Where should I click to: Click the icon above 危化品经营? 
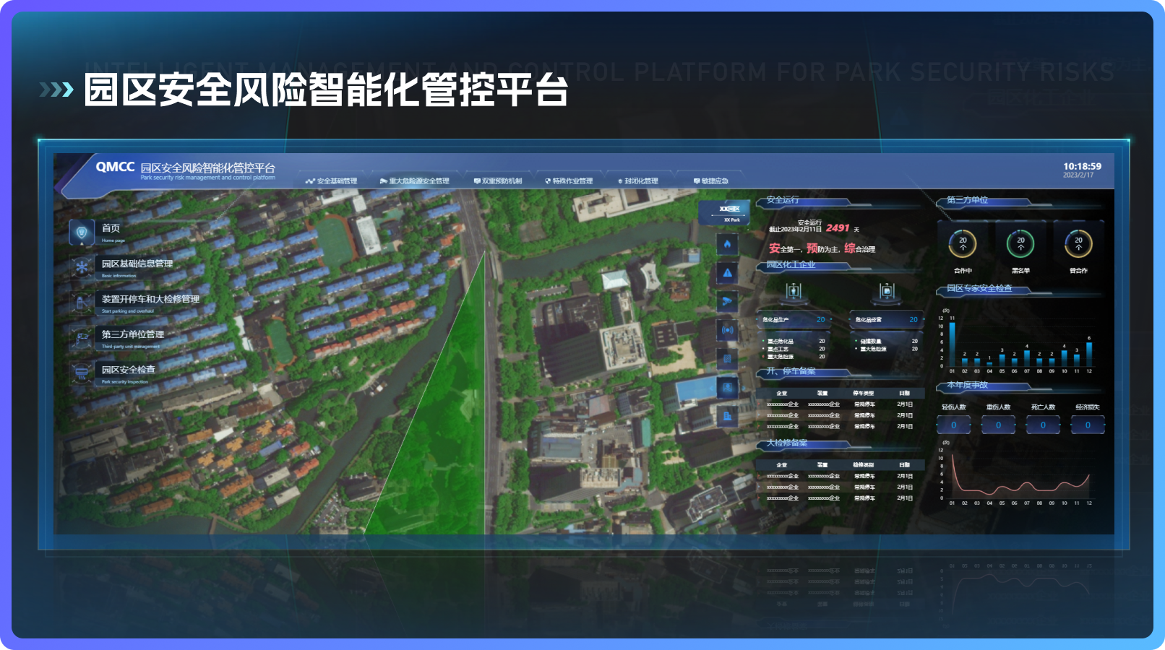[887, 291]
